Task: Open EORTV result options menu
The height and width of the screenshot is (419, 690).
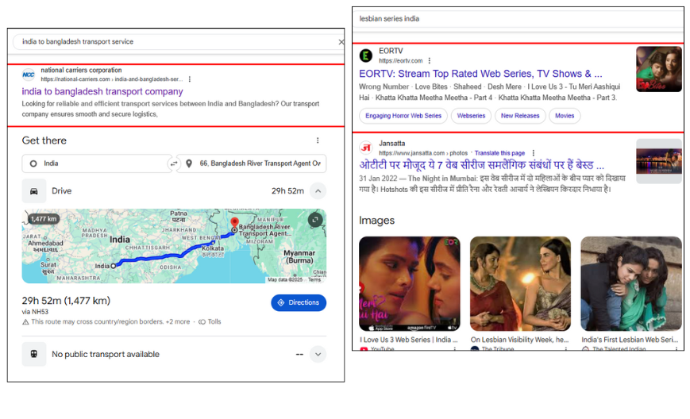Action: (x=430, y=60)
